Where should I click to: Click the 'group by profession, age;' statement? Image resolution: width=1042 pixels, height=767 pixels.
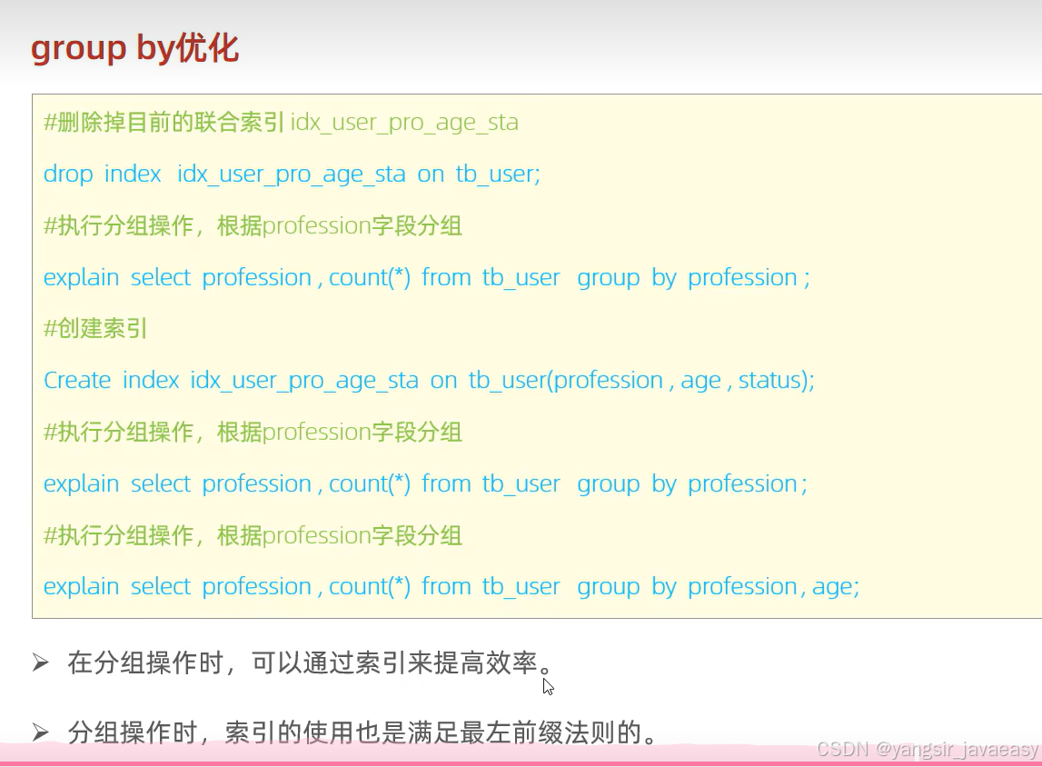coord(452,587)
